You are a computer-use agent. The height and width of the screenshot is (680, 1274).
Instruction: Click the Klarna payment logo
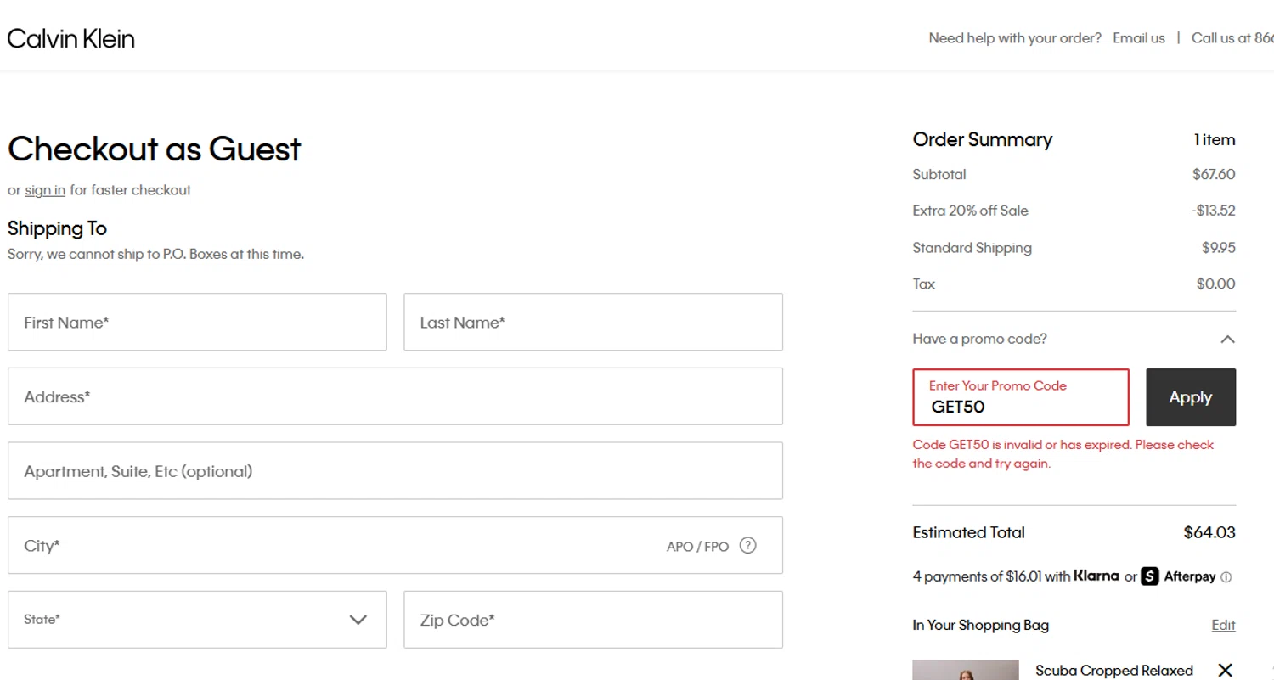(1096, 576)
